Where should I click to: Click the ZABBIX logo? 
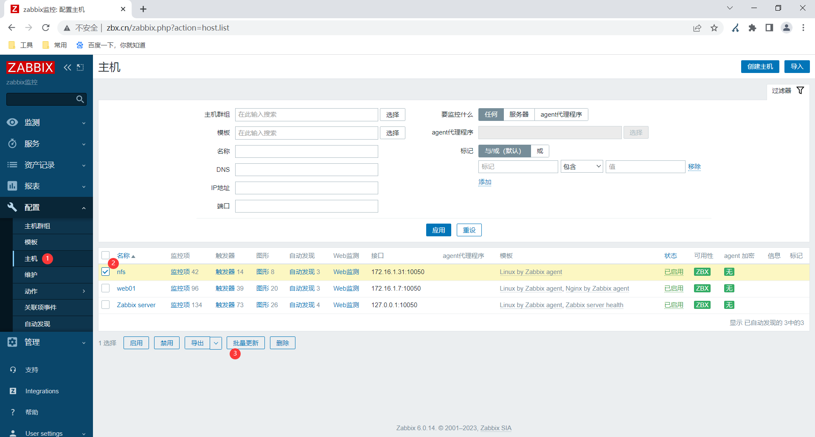(30, 67)
